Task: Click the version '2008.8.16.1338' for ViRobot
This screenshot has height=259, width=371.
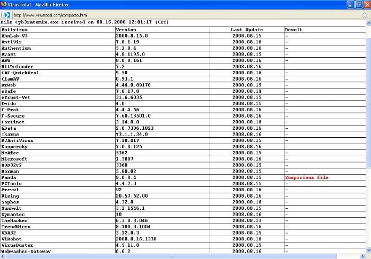Action: coord(136,239)
